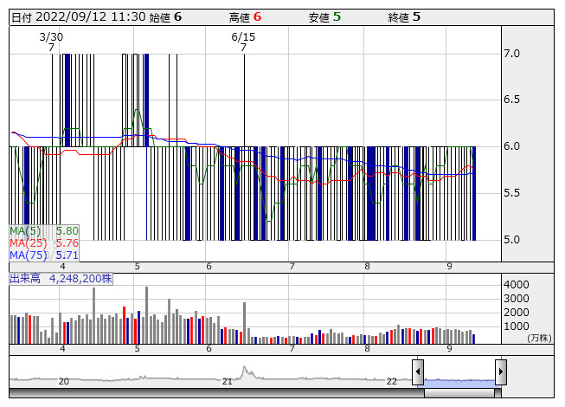This screenshot has width=565, height=407.
Task: Select the MA(25) legend entry
Action: point(43,243)
